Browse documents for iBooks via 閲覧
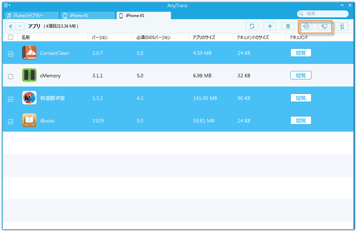This screenshot has width=357, height=232. 301,120
